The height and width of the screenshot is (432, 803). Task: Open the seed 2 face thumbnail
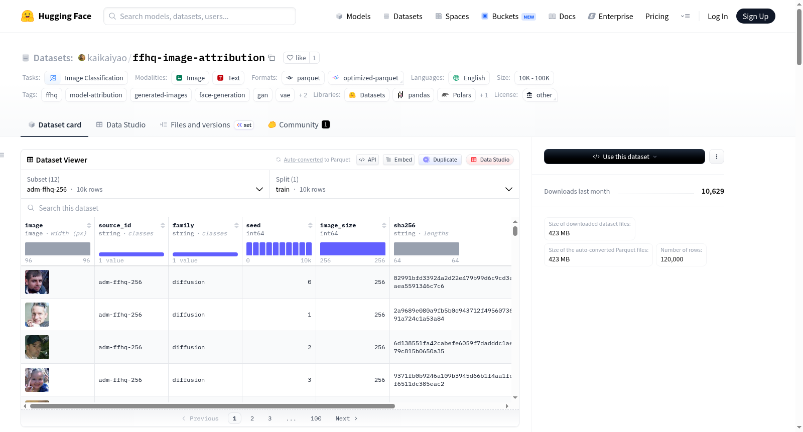tap(37, 347)
